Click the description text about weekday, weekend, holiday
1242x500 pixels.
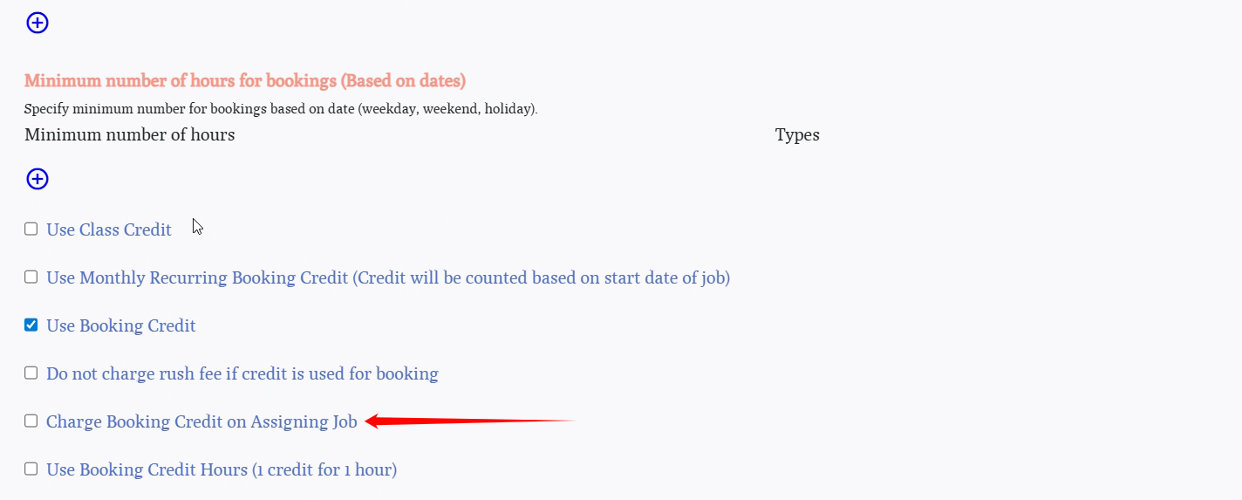click(x=281, y=110)
